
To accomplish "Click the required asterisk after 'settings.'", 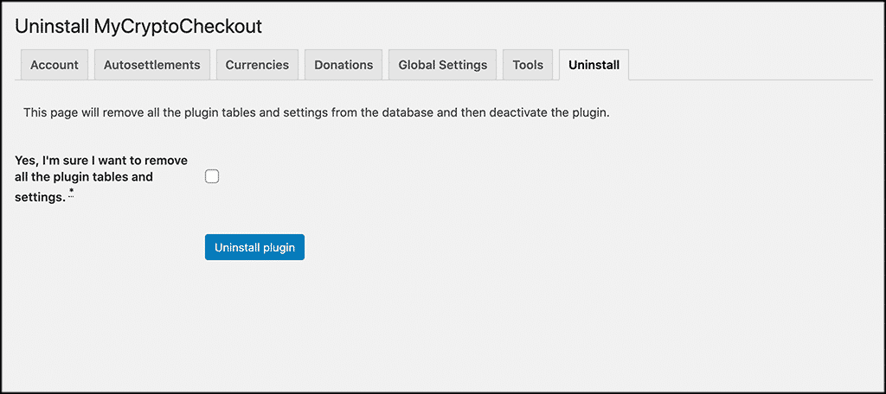I will pyautogui.click(x=72, y=194).
